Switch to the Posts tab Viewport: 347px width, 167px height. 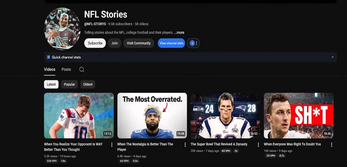pyautogui.click(x=66, y=70)
